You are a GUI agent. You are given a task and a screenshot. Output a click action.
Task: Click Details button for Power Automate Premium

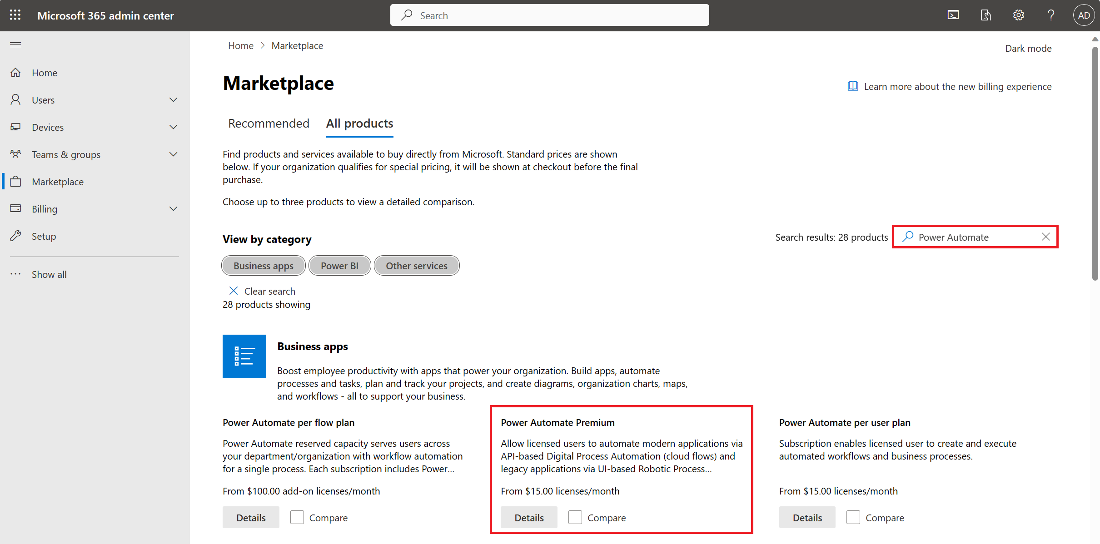tap(528, 517)
